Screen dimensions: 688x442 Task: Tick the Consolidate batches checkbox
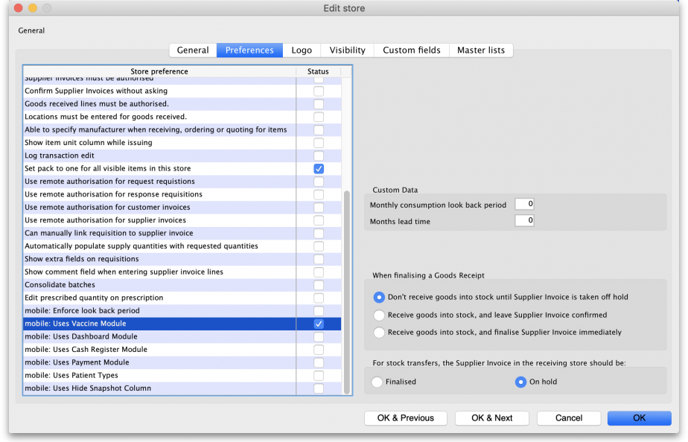319,285
